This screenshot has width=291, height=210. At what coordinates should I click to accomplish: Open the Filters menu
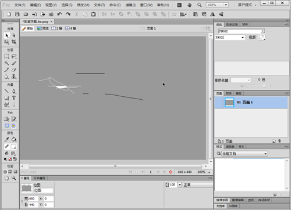pos(130,5)
